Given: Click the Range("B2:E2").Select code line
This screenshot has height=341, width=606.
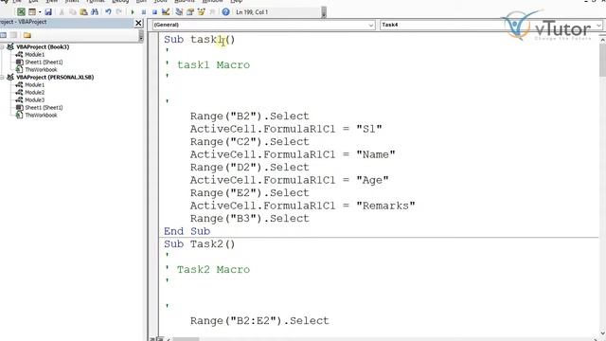Looking at the screenshot, I should [x=259, y=321].
